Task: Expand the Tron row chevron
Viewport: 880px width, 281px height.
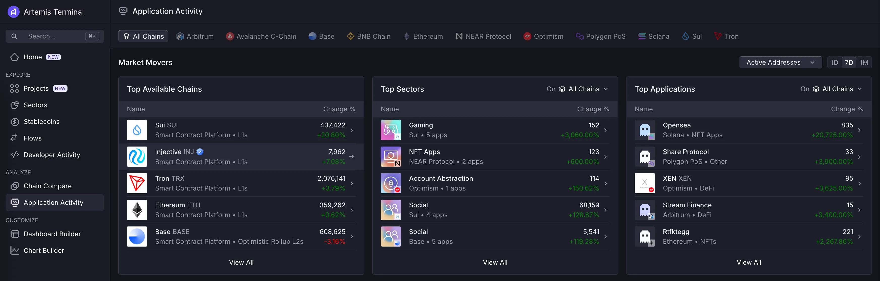Action: pos(352,183)
